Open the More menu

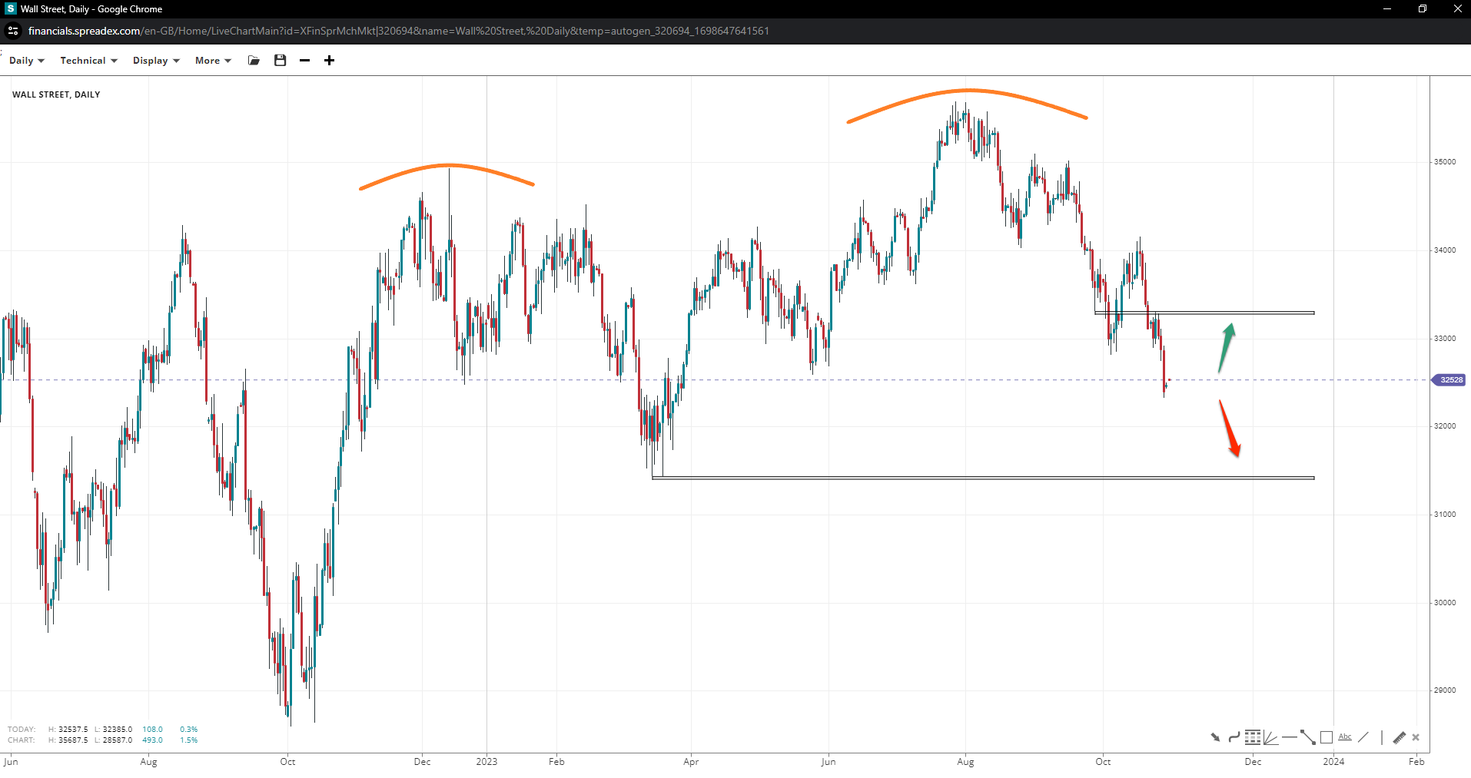click(x=212, y=61)
